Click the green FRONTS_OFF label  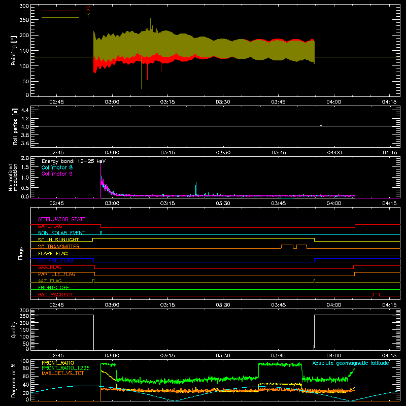54,288
